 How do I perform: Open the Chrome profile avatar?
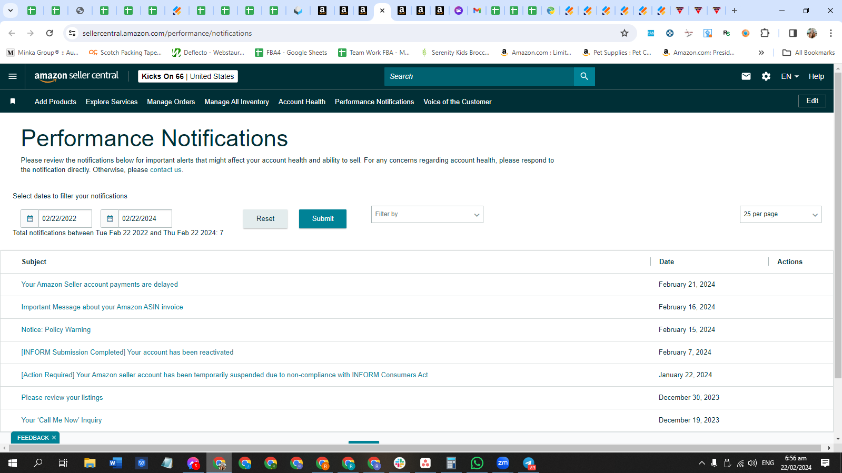[x=812, y=33]
